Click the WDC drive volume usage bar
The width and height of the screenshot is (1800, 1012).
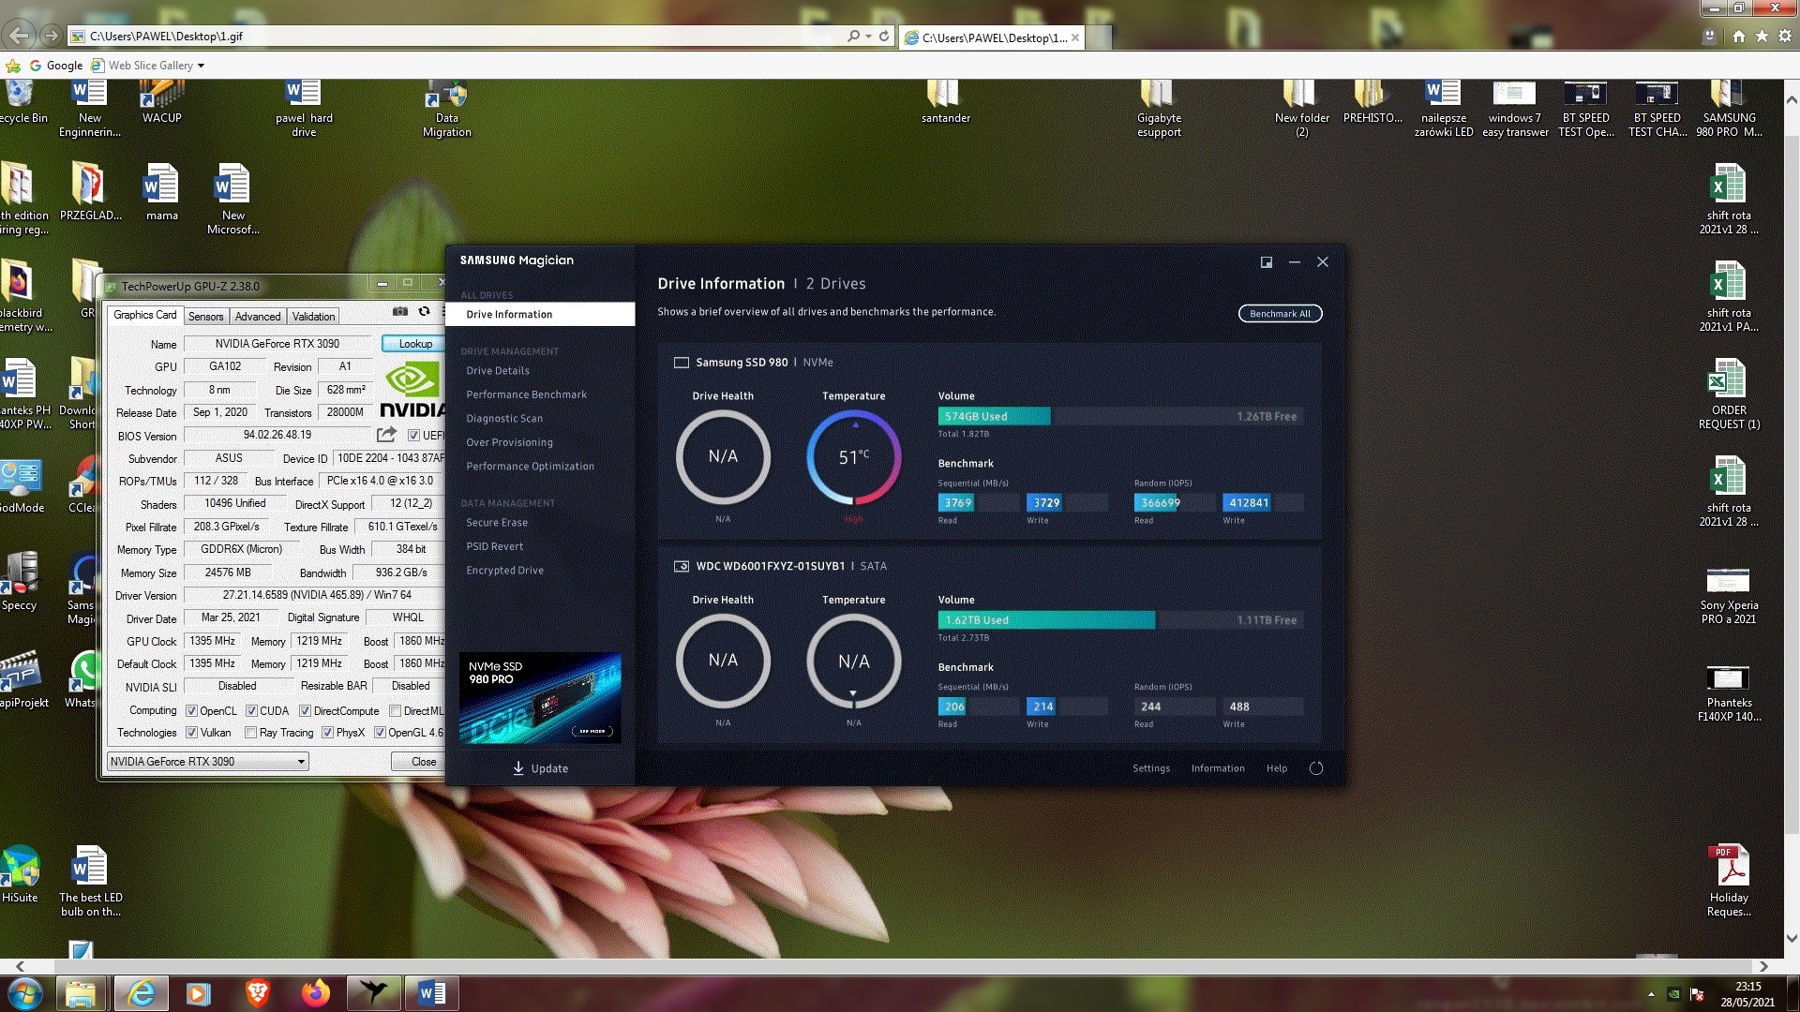[1120, 620]
